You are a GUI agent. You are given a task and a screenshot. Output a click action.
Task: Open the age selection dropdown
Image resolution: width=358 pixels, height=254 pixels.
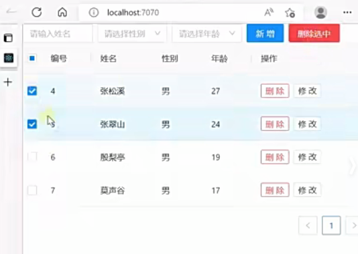(x=206, y=34)
